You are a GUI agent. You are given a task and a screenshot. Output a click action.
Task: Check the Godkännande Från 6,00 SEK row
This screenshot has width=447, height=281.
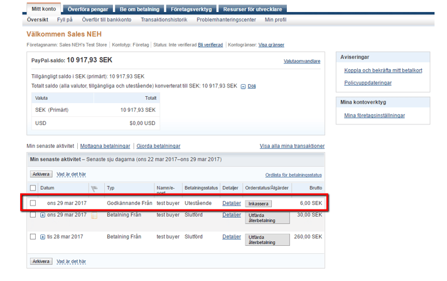coord(33,203)
